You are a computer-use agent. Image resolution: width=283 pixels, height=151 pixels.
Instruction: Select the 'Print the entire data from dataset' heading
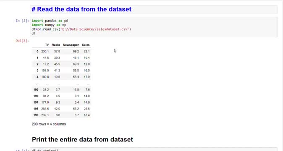(x=82, y=140)
